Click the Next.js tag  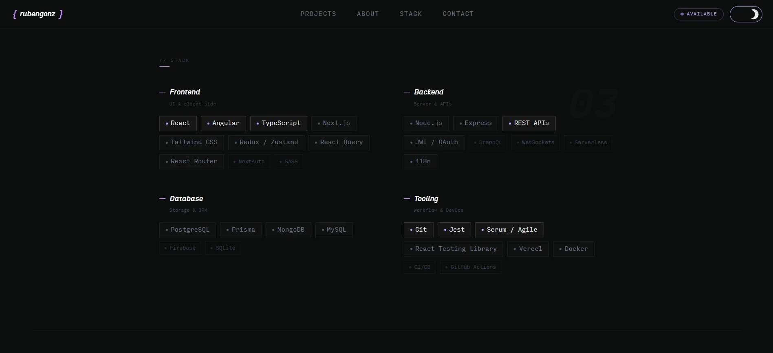pos(334,123)
